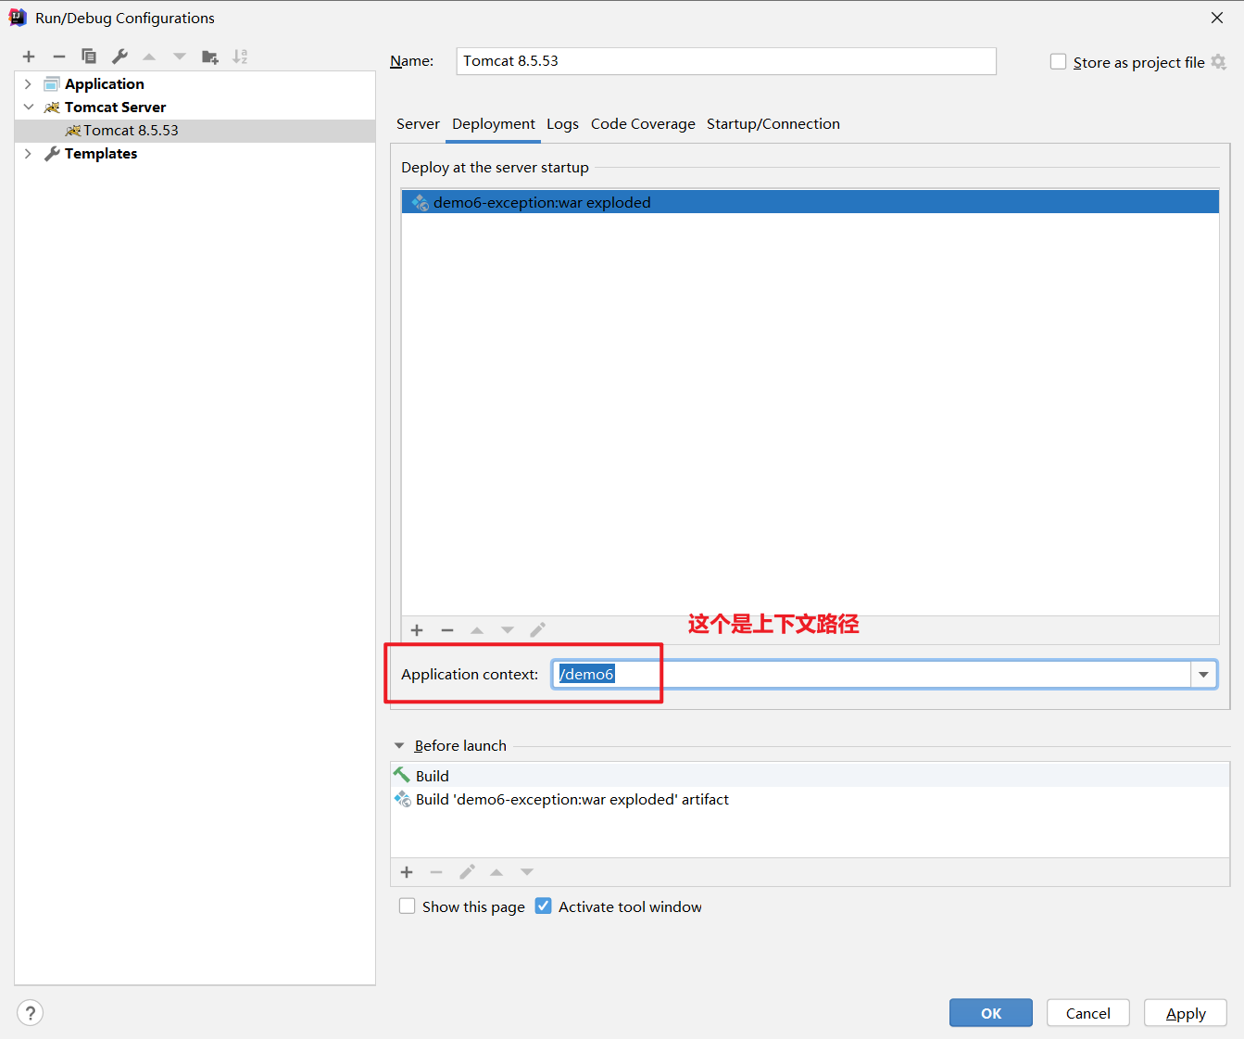Close the Run/Debug Configurations dialog
Image resolution: width=1244 pixels, height=1039 pixels.
[1217, 18]
